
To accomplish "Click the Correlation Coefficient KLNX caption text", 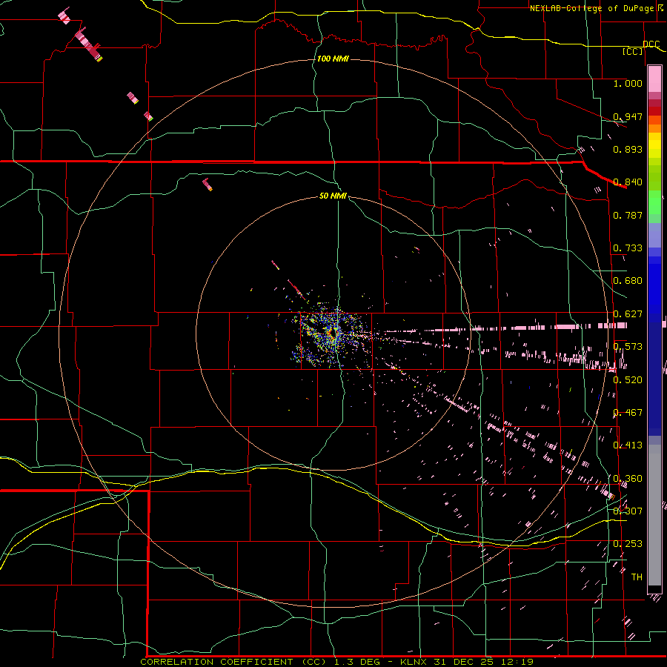I will [x=336, y=662].
